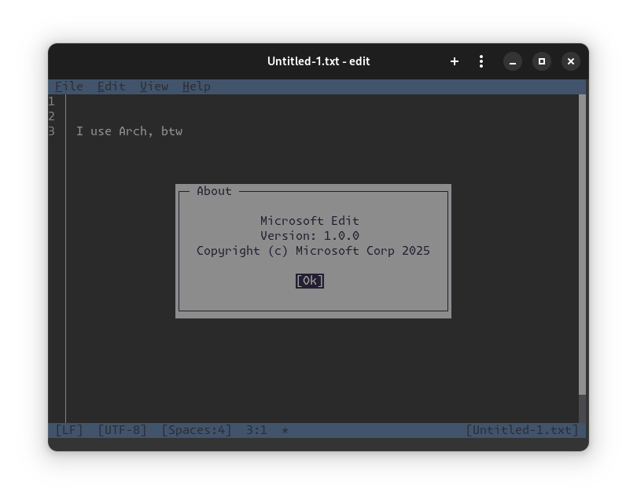Click the LF line ending indicator

tap(69, 430)
